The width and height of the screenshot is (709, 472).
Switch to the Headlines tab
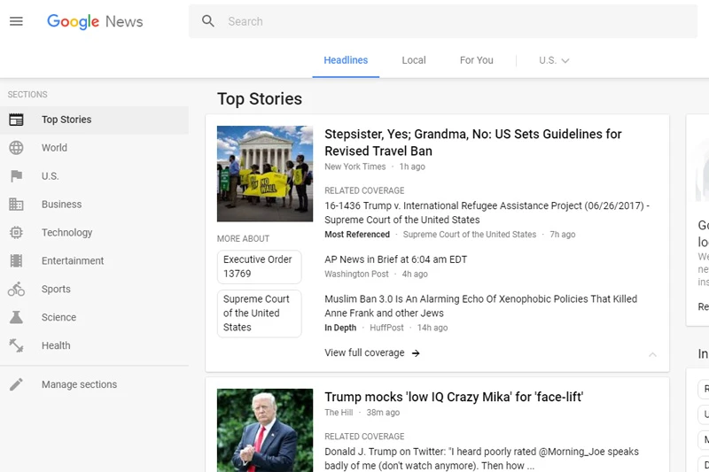[346, 60]
